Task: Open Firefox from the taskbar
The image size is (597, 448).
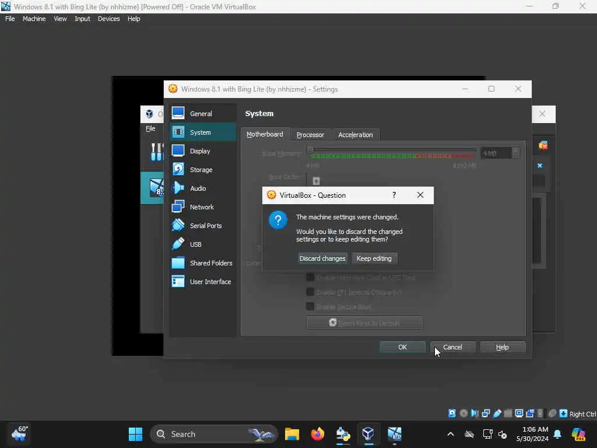Action: pos(317,434)
